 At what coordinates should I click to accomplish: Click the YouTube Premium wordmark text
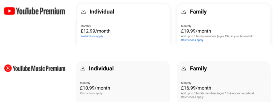(41, 11)
